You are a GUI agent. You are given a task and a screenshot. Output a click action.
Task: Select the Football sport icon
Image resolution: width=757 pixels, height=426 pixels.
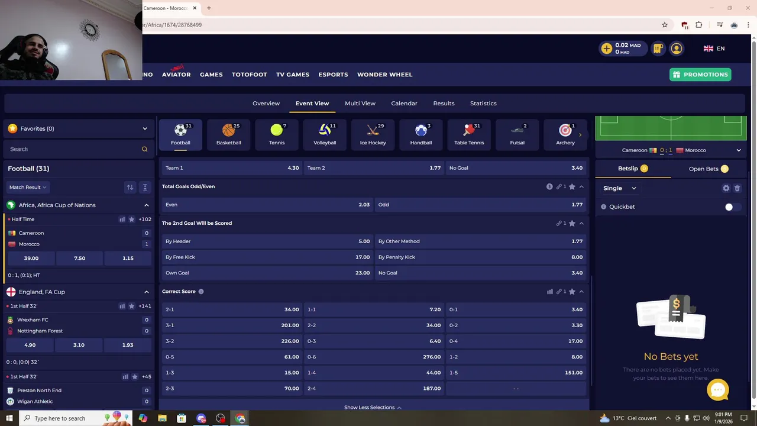180,134
